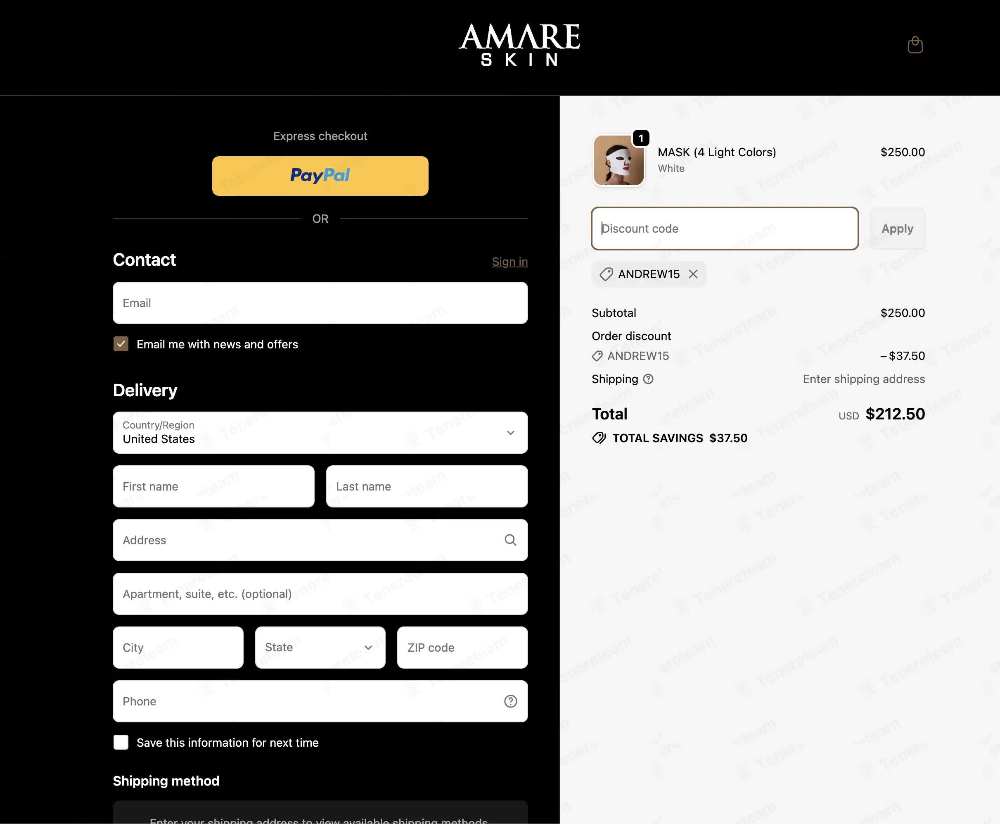Check Save this information for next time

121,742
